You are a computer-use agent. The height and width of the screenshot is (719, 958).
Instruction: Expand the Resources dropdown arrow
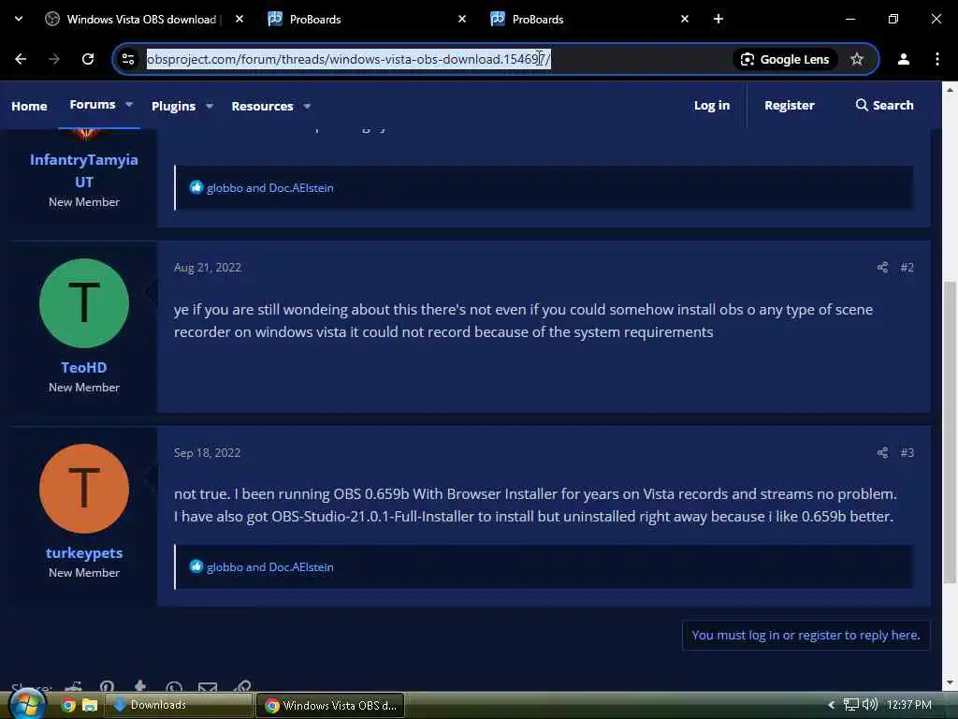(x=307, y=106)
